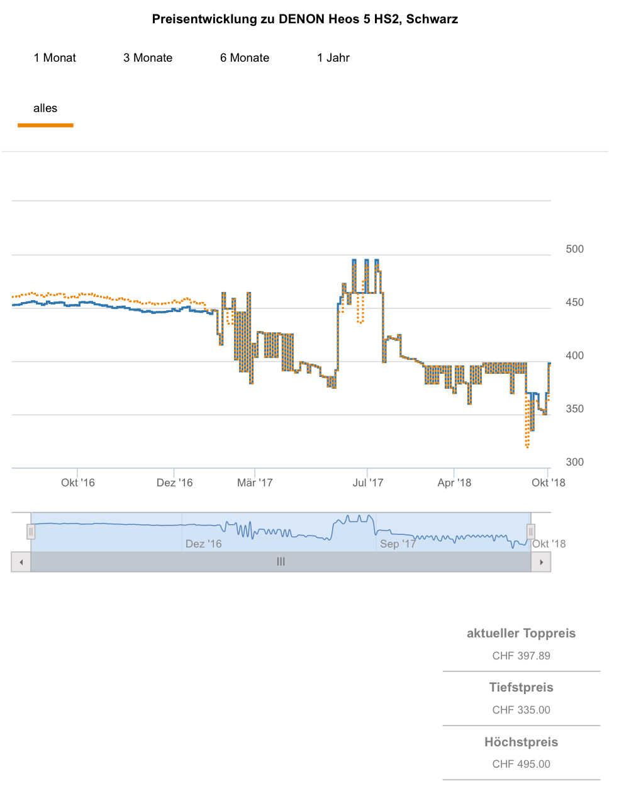Click the left navigator range handle
619x791 pixels.
30,532
